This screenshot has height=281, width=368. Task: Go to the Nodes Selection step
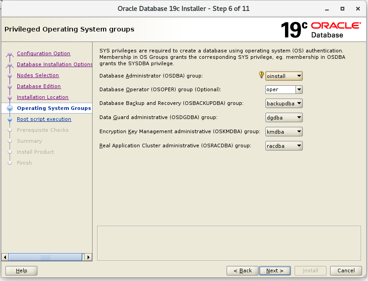(x=38, y=75)
